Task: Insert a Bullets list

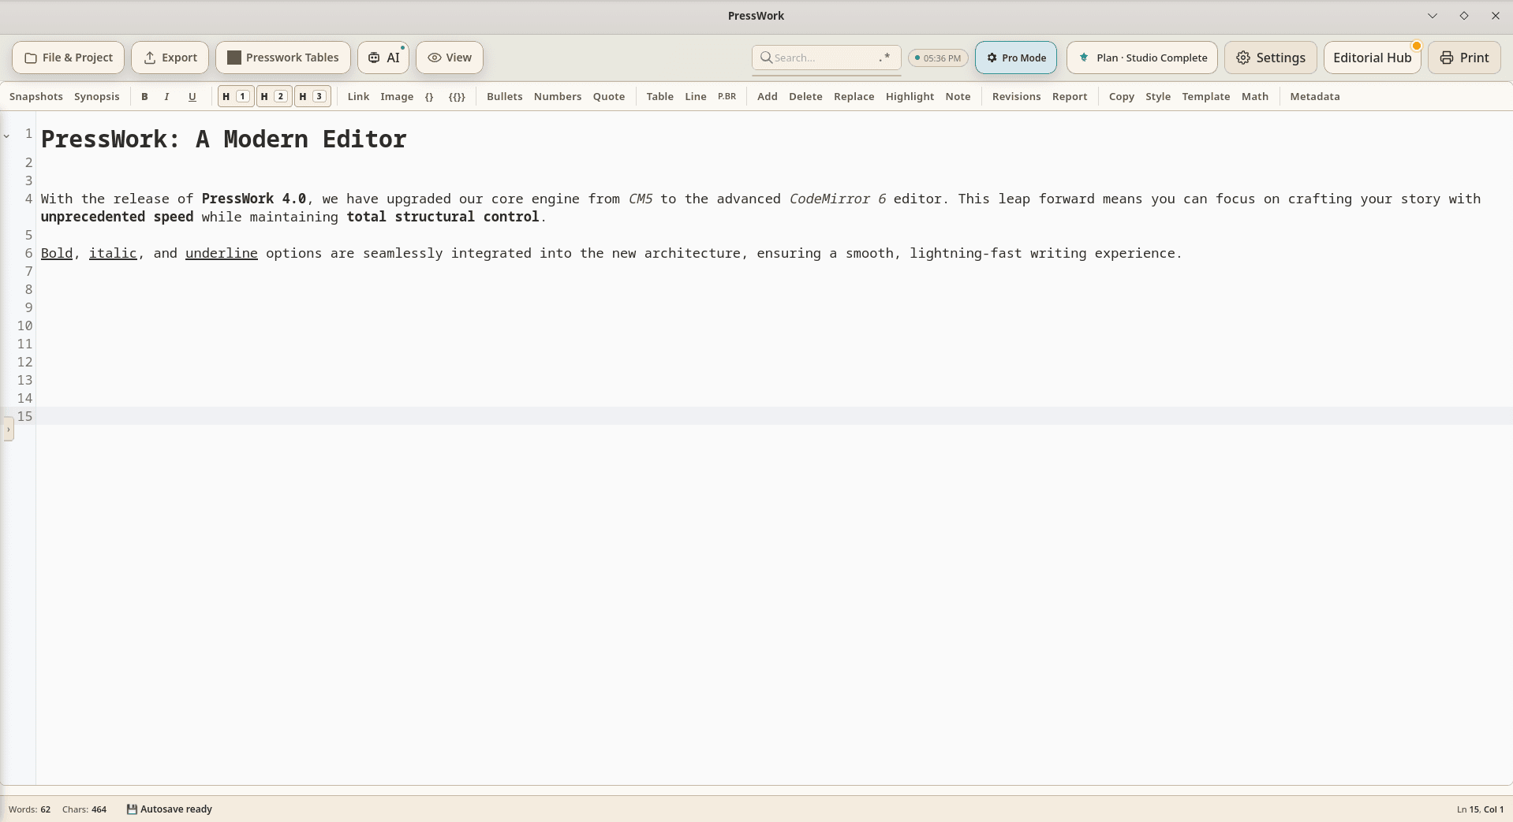Action: coord(505,96)
